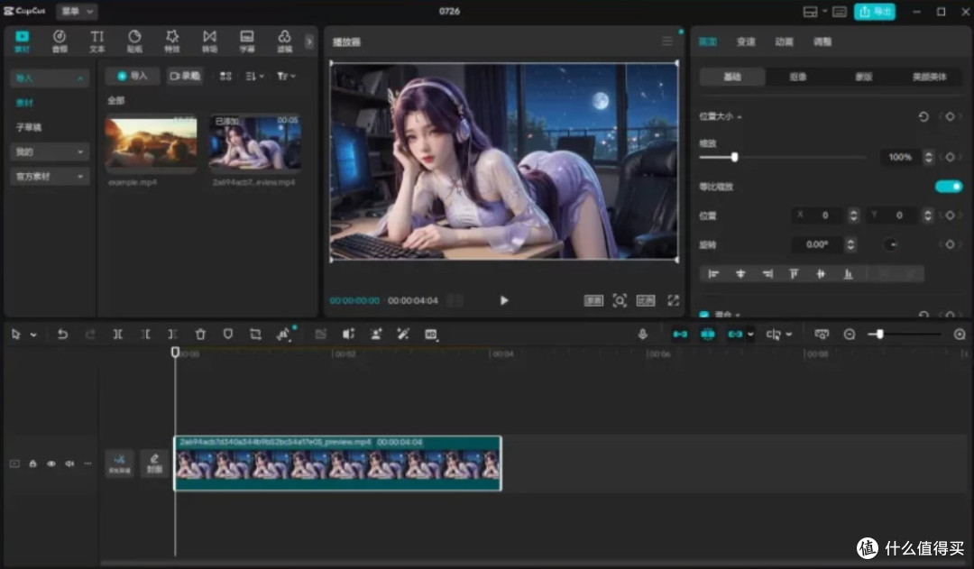This screenshot has height=569, width=974.
Task: Open the 文本 text panel icon
Action: click(x=97, y=41)
